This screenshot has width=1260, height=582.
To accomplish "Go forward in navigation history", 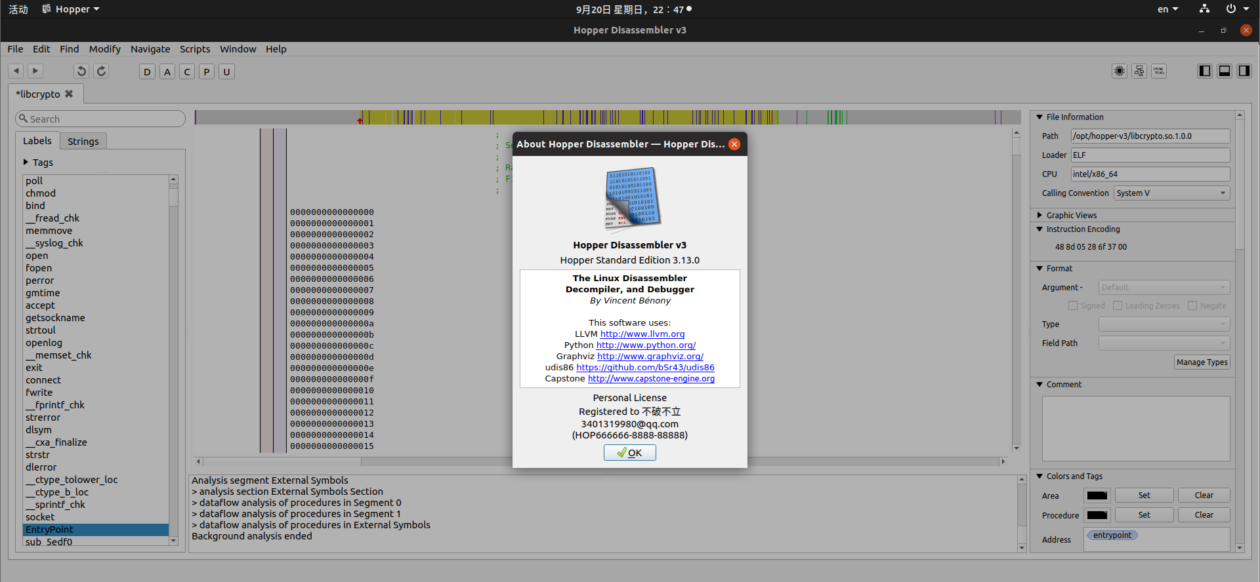I will (x=35, y=71).
